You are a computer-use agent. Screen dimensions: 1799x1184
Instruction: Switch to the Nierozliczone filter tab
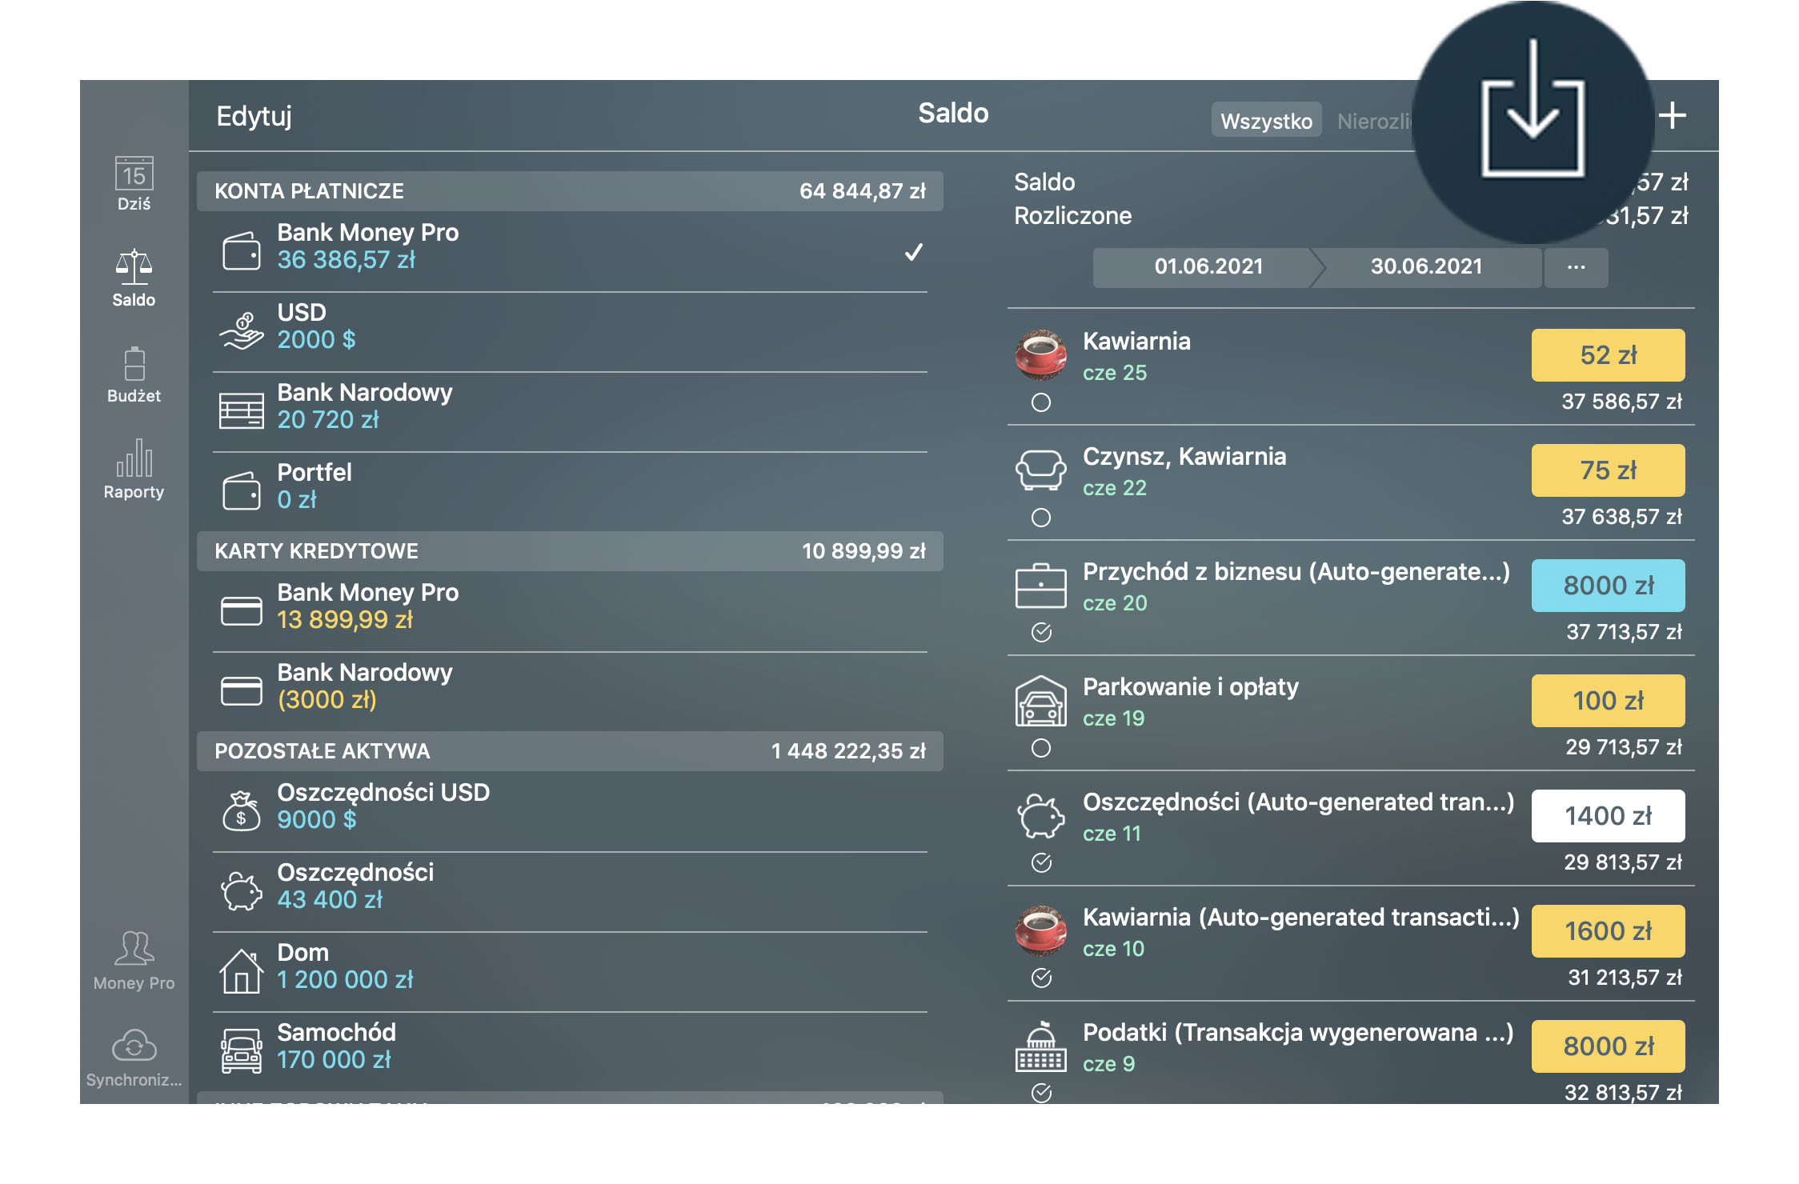point(1374,121)
